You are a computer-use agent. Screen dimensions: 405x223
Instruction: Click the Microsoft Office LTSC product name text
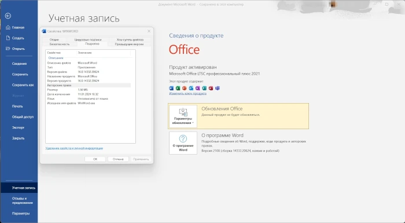coord(215,74)
